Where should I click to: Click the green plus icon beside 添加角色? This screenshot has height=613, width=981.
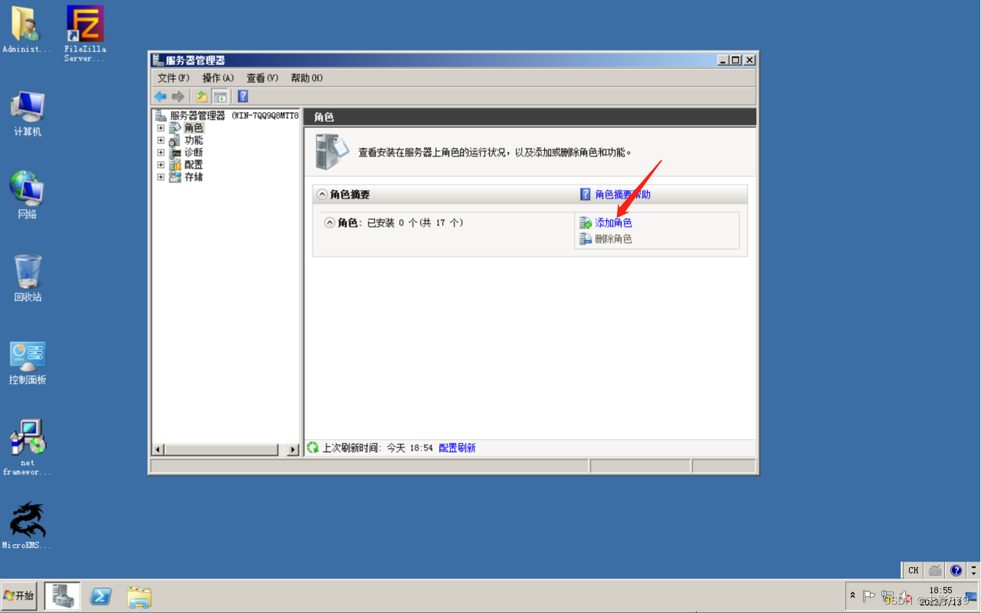585,222
